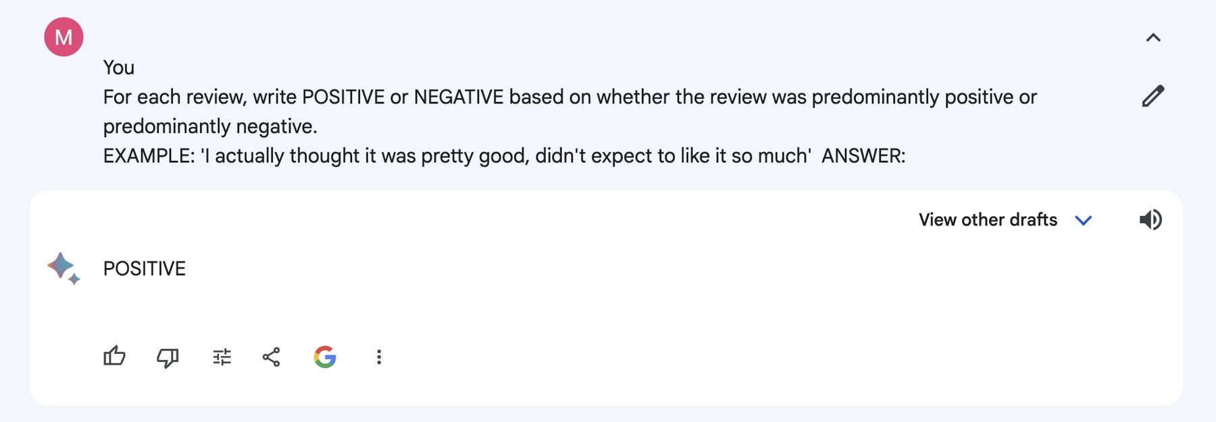Image resolution: width=1216 pixels, height=422 pixels.
Task: Expand View other drafts chevron
Action: (1084, 220)
